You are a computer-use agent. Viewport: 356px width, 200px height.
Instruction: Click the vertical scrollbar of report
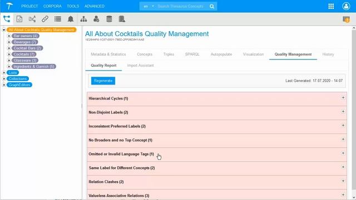click(354, 110)
